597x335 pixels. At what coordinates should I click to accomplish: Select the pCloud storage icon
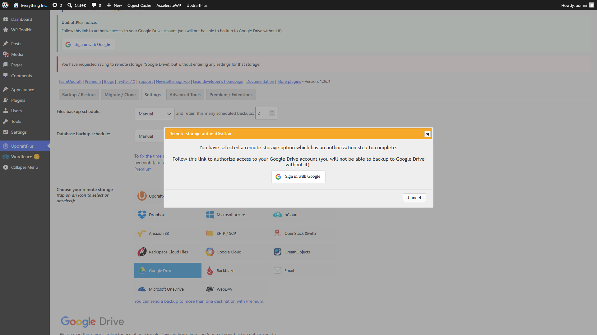point(278,215)
